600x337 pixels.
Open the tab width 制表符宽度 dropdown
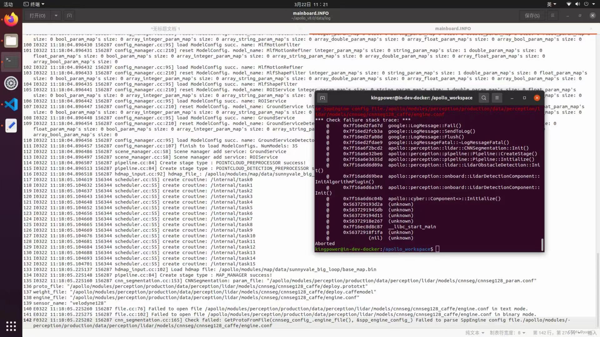[x=507, y=333]
